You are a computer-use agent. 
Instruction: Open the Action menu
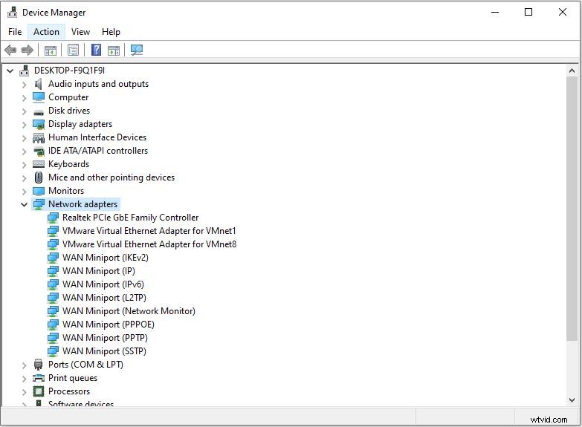pyautogui.click(x=46, y=32)
